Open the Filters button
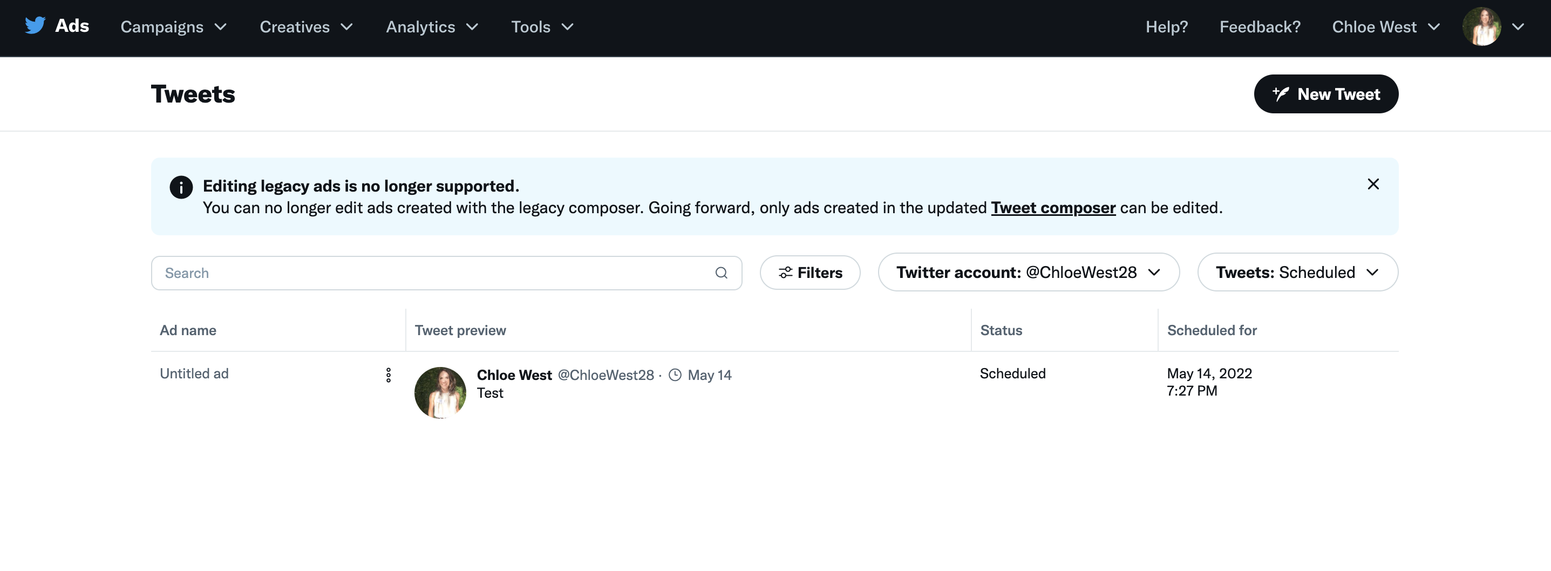 tap(810, 273)
